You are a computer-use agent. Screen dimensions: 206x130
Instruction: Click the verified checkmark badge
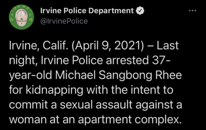click(140, 11)
